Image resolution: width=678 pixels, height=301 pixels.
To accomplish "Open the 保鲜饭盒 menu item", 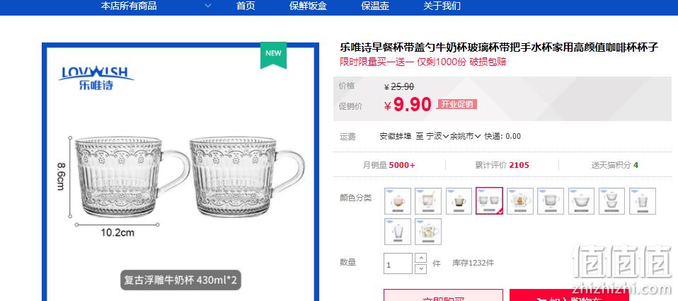I will 308,6.
